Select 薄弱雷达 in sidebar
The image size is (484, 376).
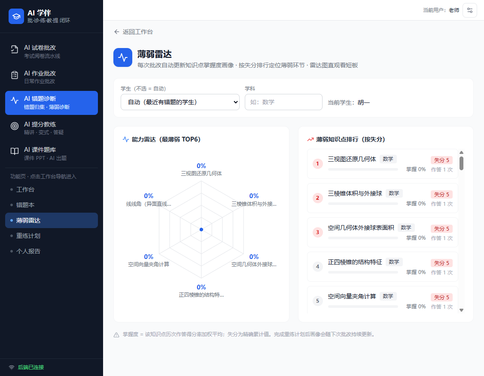click(x=52, y=220)
